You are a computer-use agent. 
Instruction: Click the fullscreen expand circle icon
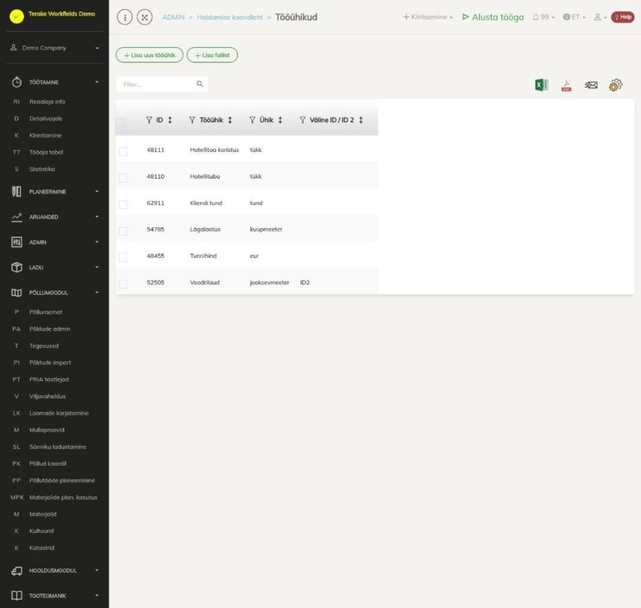[145, 17]
